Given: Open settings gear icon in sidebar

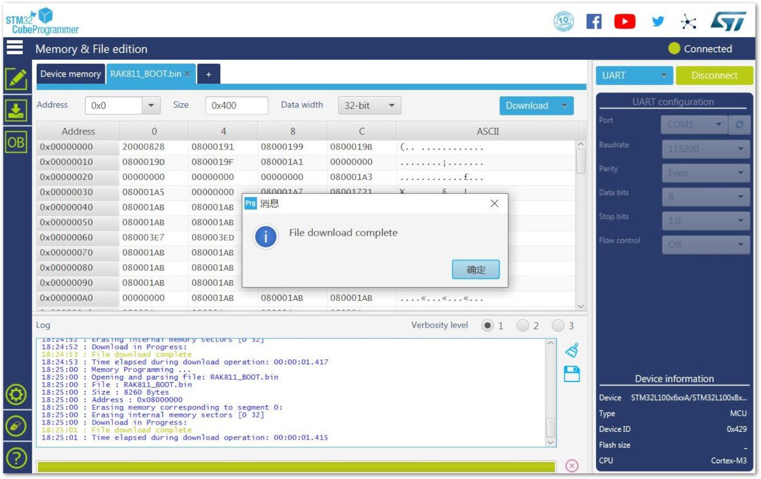Looking at the screenshot, I should click(x=15, y=395).
